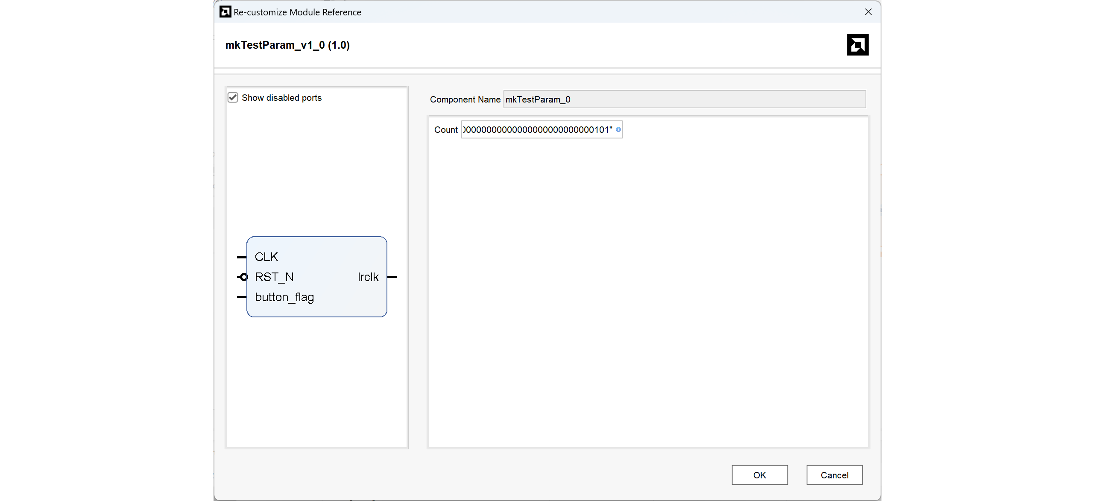This screenshot has width=1095, height=501.
Task: Click the CLK port pin stub
Action: [241, 257]
